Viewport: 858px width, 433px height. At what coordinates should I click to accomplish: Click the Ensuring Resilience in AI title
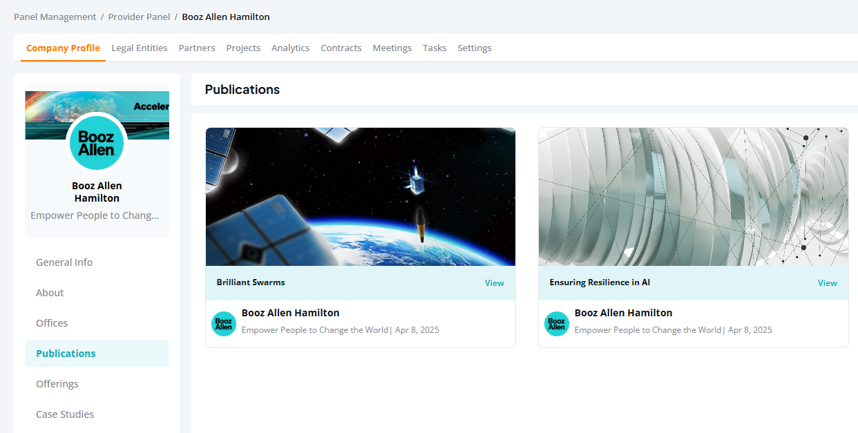pyautogui.click(x=600, y=282)
